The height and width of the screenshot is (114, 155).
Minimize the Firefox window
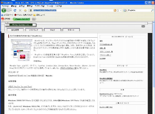click(x=146, y=3)
